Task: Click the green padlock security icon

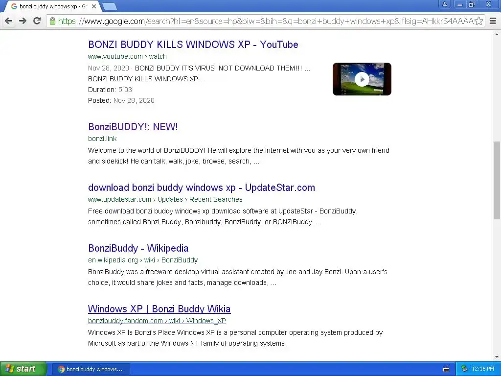Action: click(52, 21)
